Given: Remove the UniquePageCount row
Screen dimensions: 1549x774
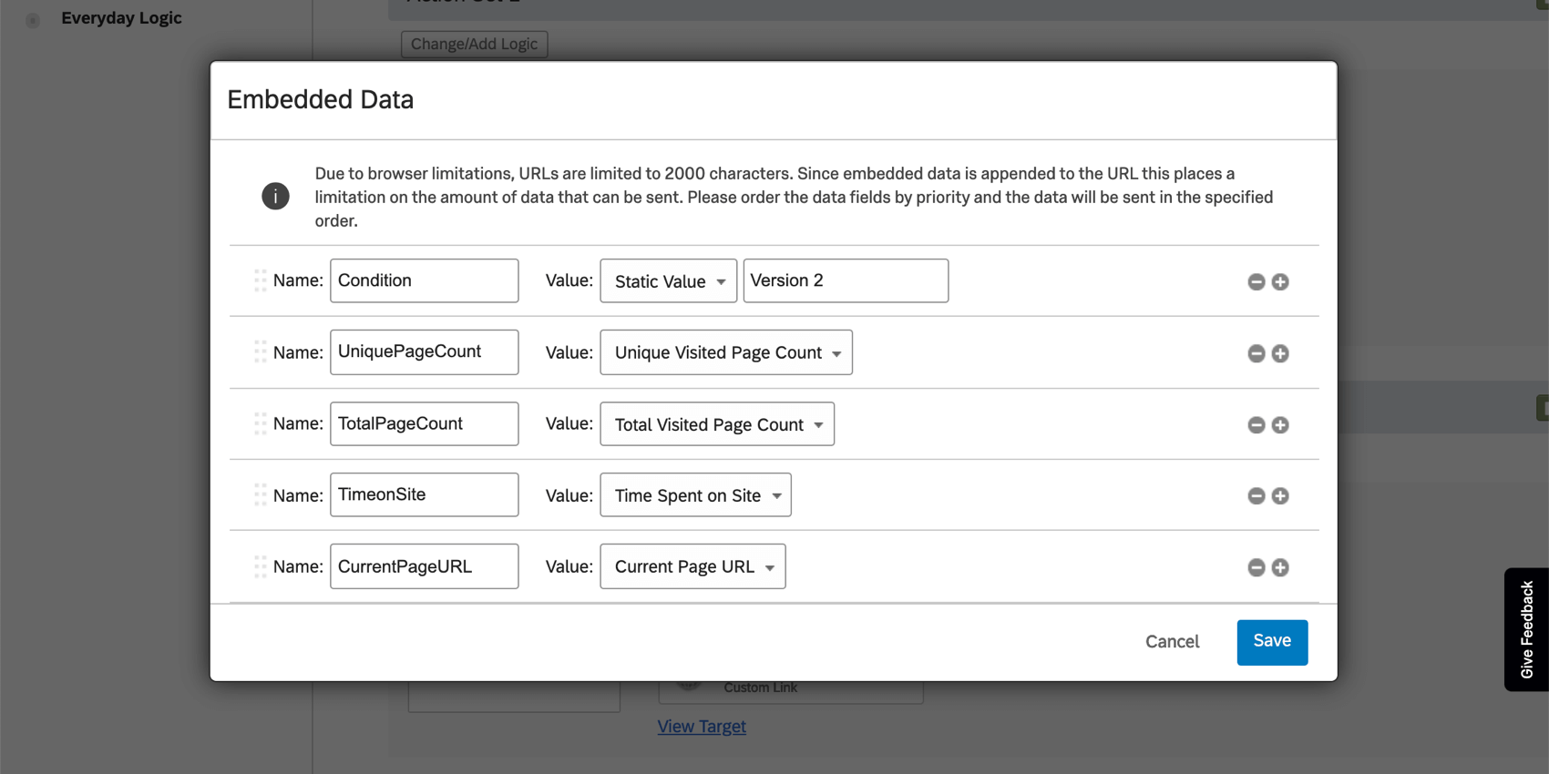Looking at the screenshot, I should click(1256, 353).
